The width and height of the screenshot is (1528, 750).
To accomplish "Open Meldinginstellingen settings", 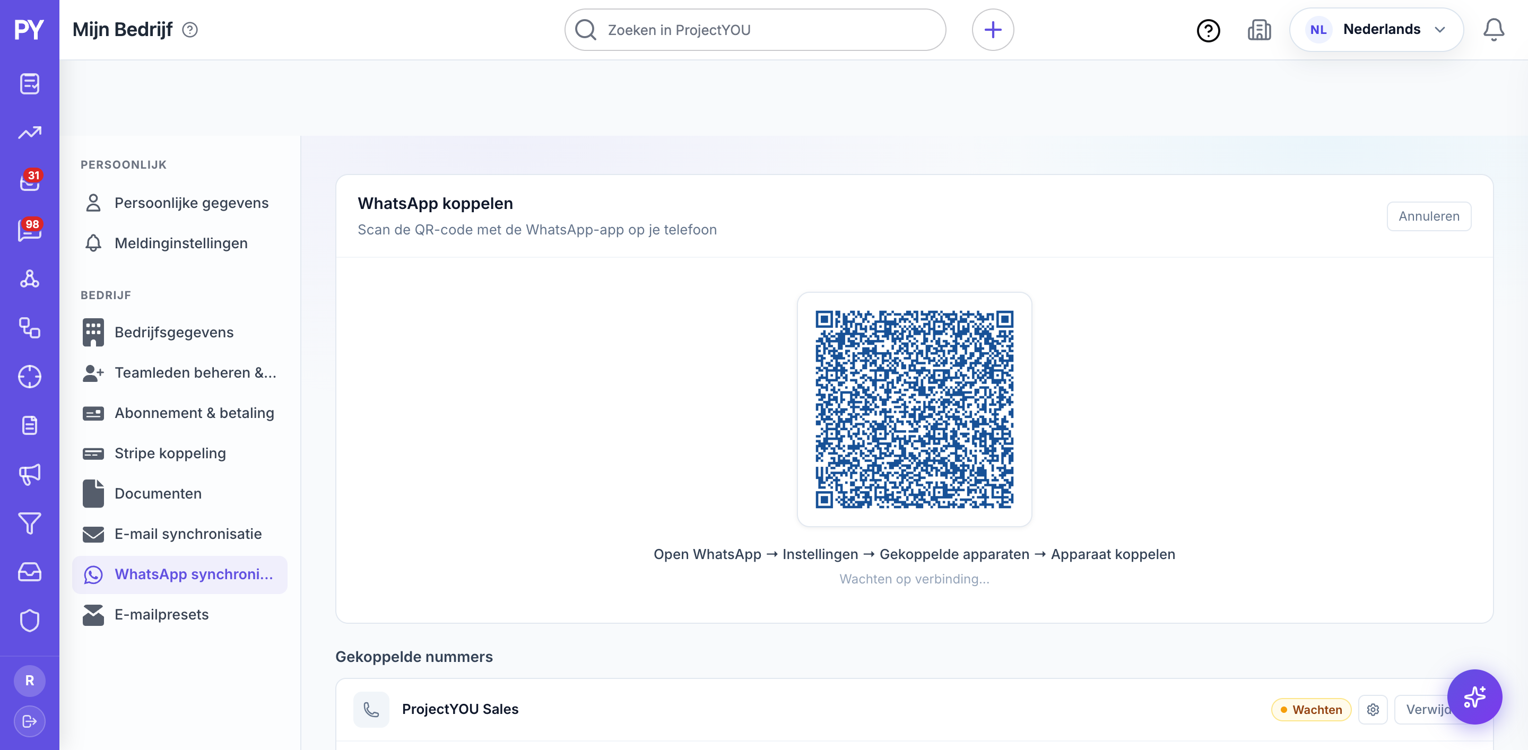I will [x=180, y=243].
